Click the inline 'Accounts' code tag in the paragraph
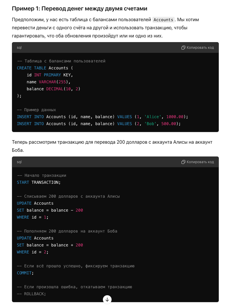This screenshot has width=229, height=308. point(163,20)
